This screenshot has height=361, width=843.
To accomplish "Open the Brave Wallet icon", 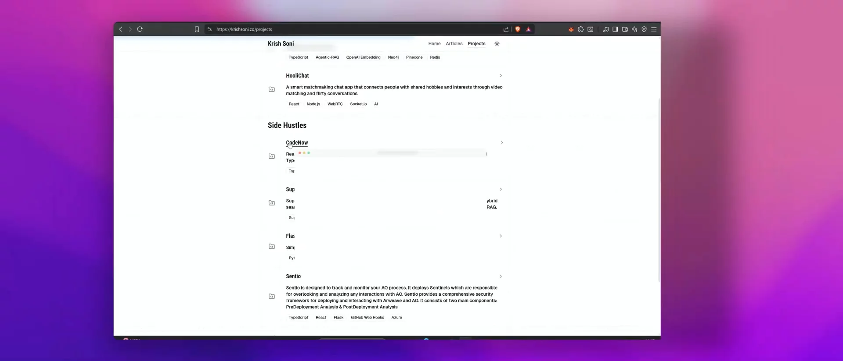I will tap(625, 29).
